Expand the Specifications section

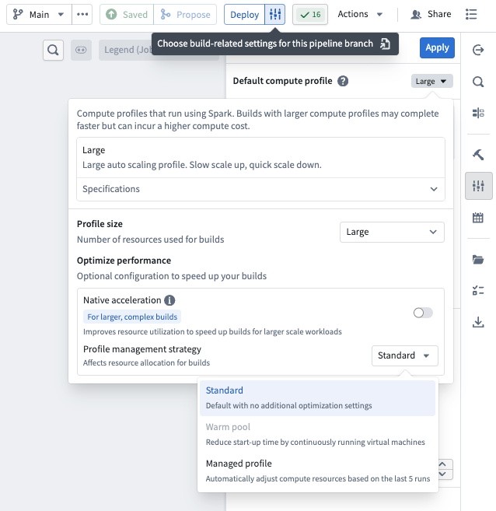tap(260, 189)
